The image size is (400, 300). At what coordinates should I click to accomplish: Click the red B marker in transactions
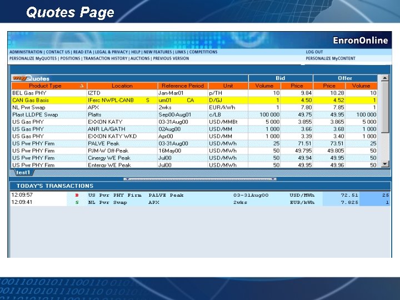click(77, 195)
